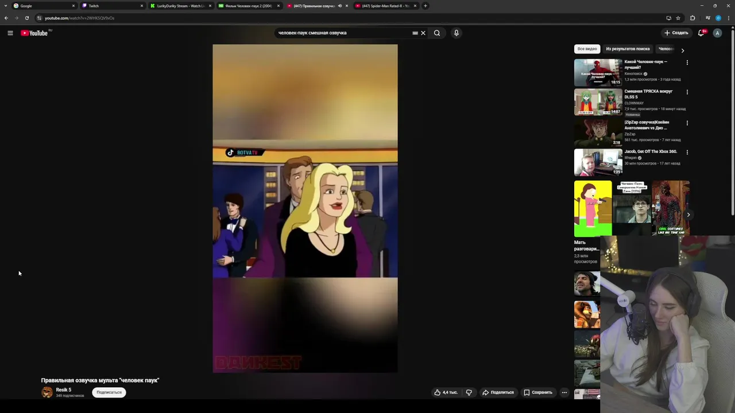
Task: Open options for 'Смешная ТРЯСКА вокруг DLSS 5'
Action: pos(687,92)
